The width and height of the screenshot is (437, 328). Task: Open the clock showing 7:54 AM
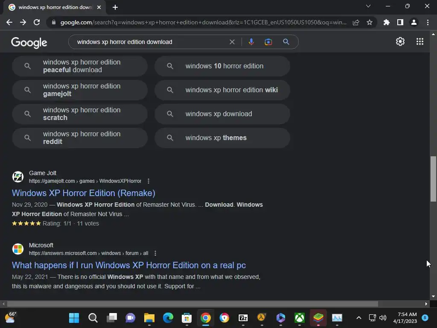pos(405,318)
